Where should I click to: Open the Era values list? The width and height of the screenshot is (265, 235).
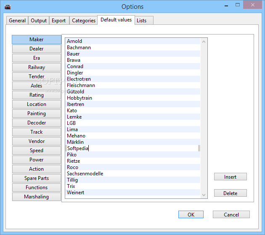tap(37, 58)
